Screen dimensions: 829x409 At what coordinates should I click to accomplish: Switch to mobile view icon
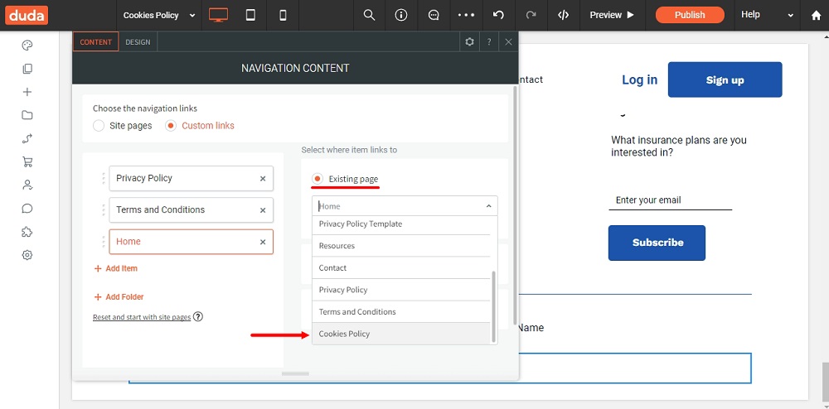tap(283, 15)
